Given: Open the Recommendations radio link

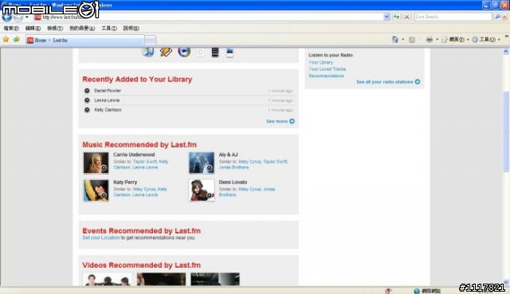Looking at the screenshot, I should click(x=326, y=76).
